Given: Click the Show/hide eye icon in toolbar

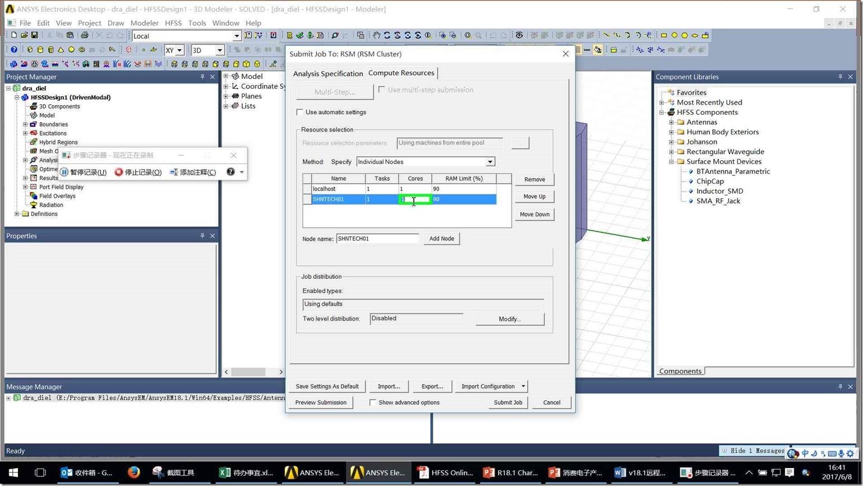Looking at the screenshot, I should point(519,35).
